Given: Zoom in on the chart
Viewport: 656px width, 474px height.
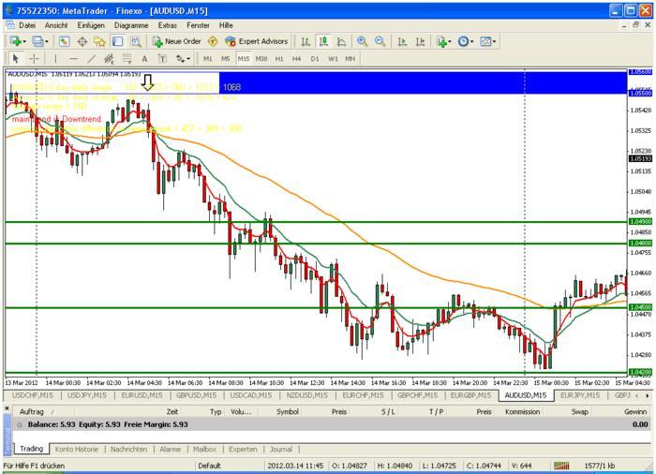Looking at the screenshot, I should [x=362, y=41].
